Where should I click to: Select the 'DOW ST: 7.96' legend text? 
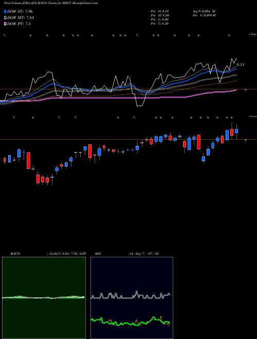pos(20,11)
